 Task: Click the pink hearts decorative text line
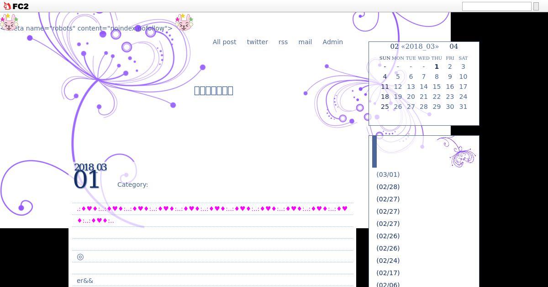212,215
